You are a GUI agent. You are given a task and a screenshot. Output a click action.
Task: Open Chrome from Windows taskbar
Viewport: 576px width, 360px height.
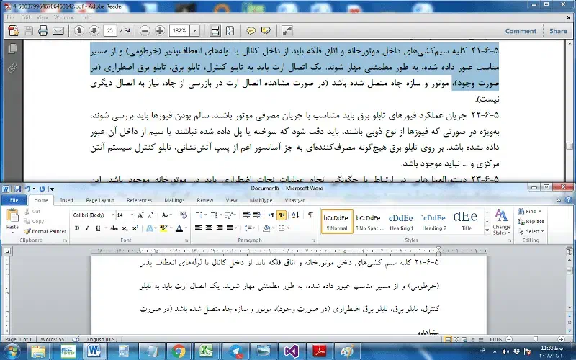(179, 351)
